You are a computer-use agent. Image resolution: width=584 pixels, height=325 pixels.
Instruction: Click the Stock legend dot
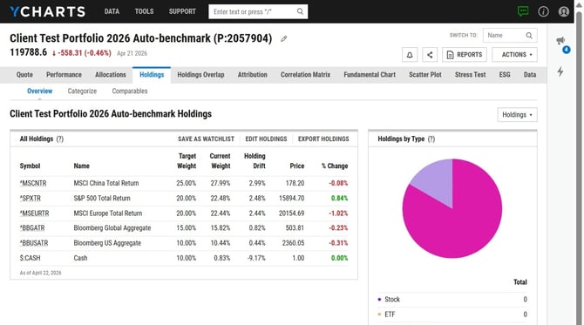379,300
